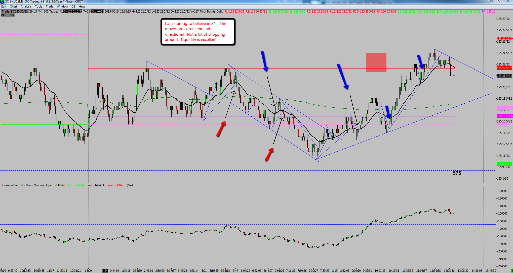Click the chart title 'U.S. 10-Year T-Note - CBOT'

pyautogui.click(x=64, y=2)
